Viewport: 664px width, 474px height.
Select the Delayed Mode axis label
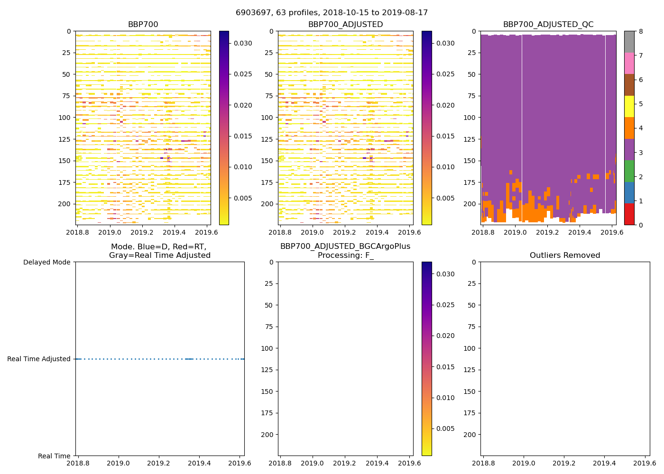coord(46,262)
